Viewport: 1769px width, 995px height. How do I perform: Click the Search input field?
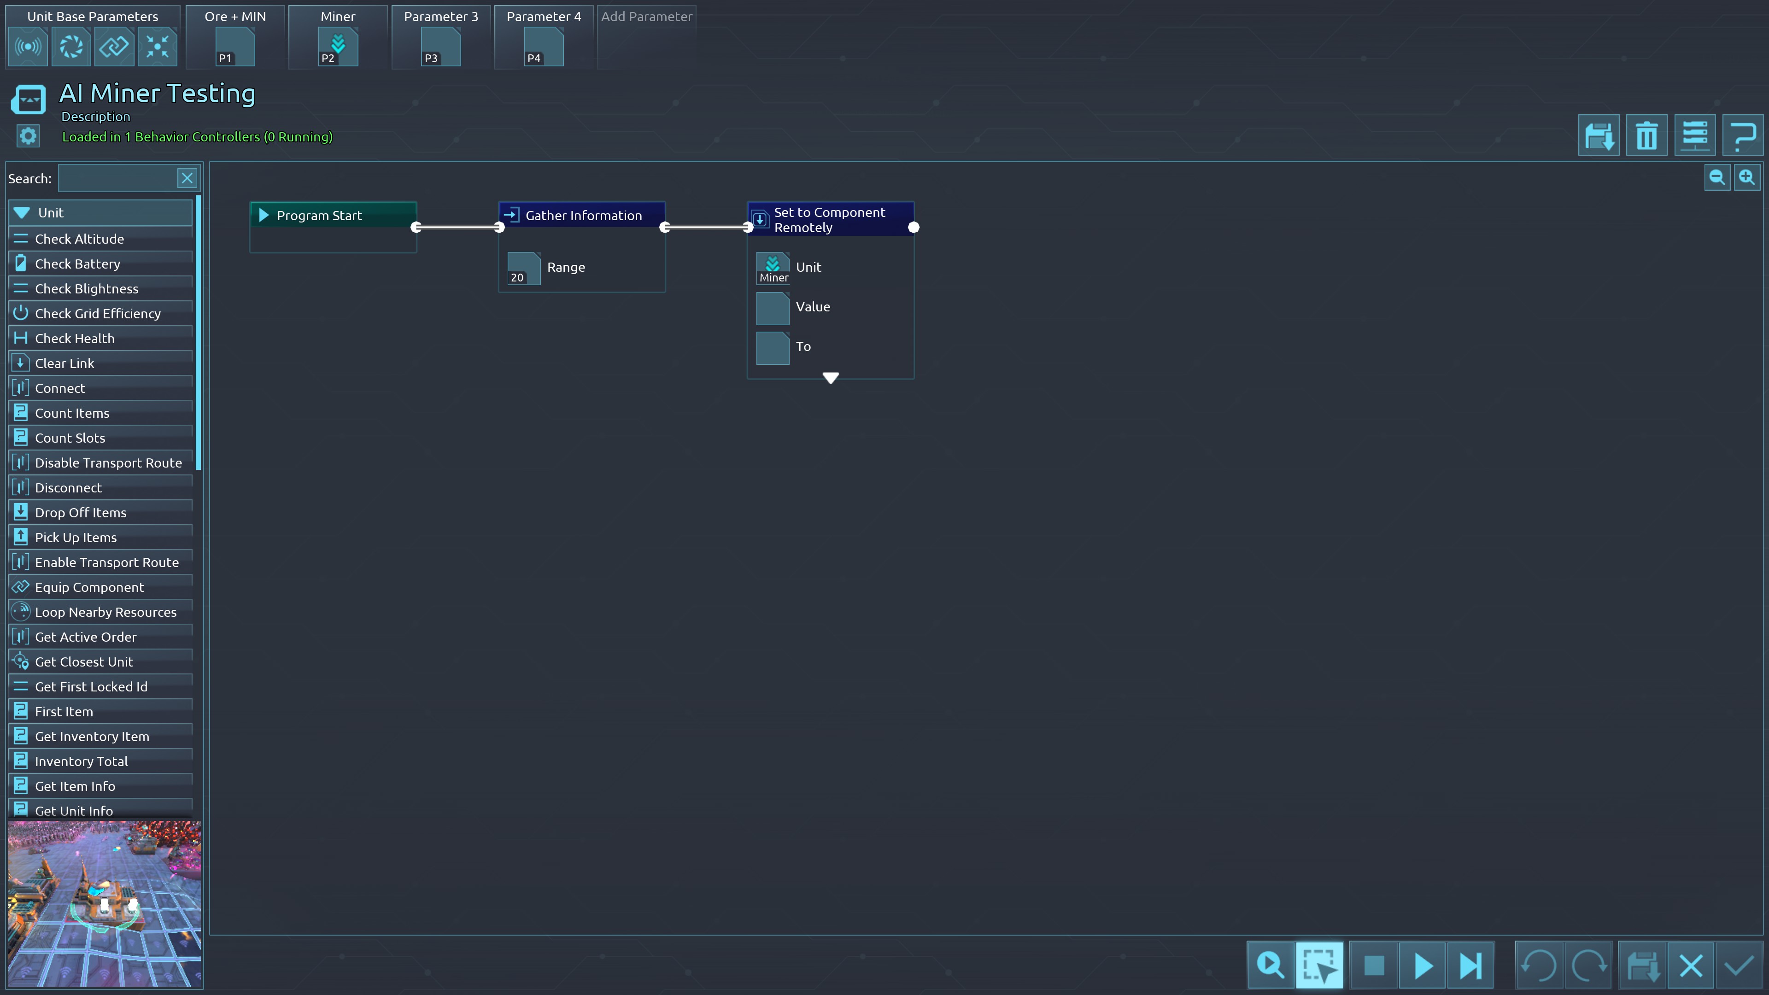[117, 179]
